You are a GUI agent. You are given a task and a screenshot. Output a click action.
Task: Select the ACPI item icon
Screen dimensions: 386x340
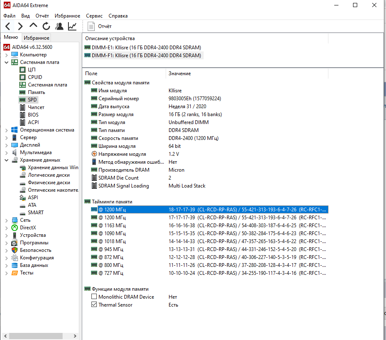(x=23, y=122)
